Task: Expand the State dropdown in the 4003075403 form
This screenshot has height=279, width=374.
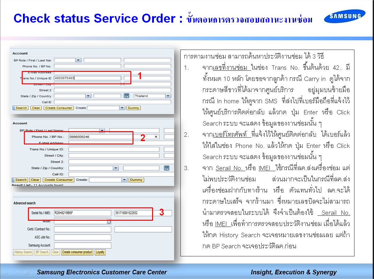Action: (x=88, y=96)
